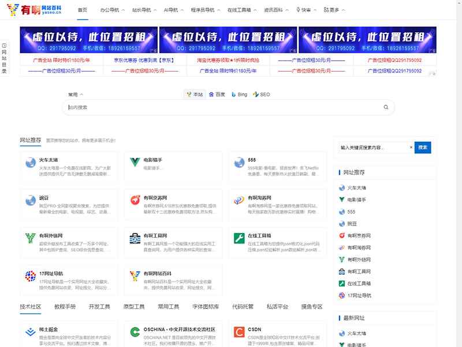This screenshot has width=462, height=347.
Task: Enable Bing search mode
Action: tap(237, 94)
